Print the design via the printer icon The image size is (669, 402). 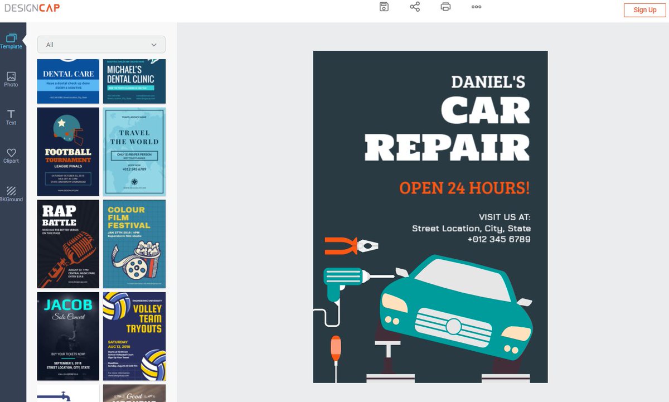(446, 7)
